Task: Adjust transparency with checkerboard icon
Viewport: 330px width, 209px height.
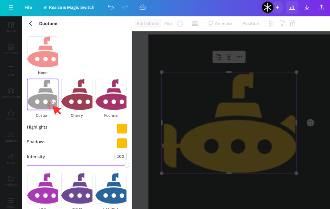Action: tap(272, 24)
